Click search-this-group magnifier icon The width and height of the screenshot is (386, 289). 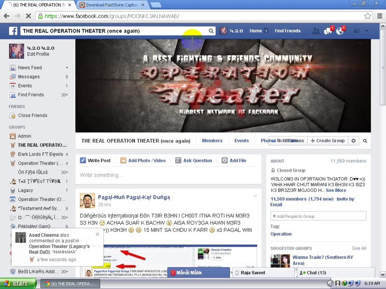(365, 141)
